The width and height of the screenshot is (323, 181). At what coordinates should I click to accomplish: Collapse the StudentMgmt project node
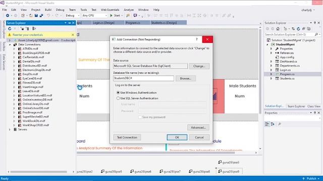pos(267,45)
